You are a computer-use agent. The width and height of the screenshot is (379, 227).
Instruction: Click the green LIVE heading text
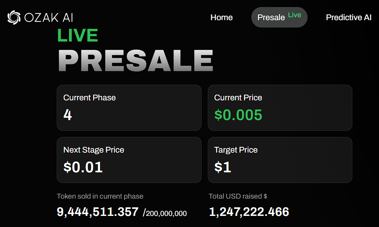78,35
